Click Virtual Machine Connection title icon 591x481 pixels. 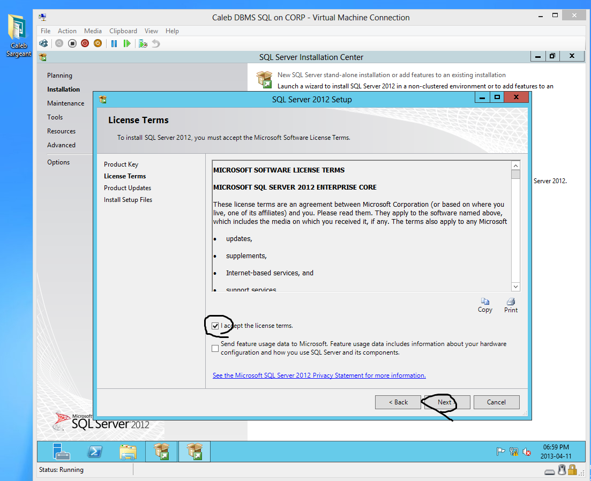pos(42,17)
